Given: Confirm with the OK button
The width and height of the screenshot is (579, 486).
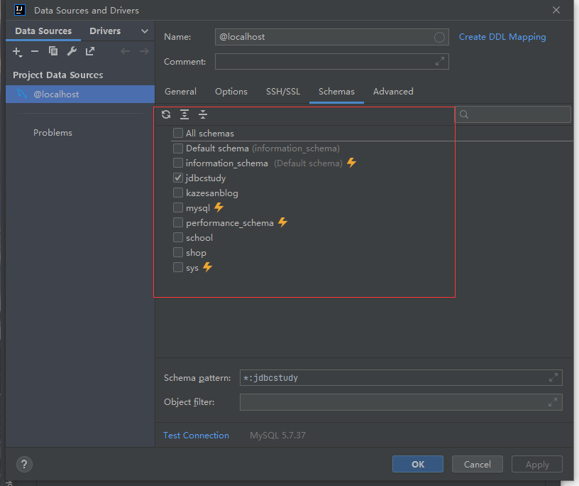Looking at the screenshot, I should click(x=418, y=464).
